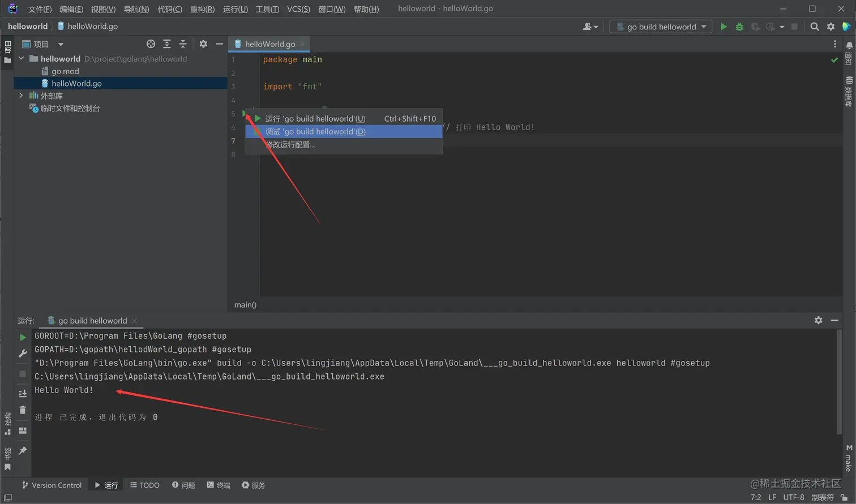Open Bookmarks tool window on left
Image resolution: width=856 pixels, height=504 pixels.
click(x=7, y=459)
